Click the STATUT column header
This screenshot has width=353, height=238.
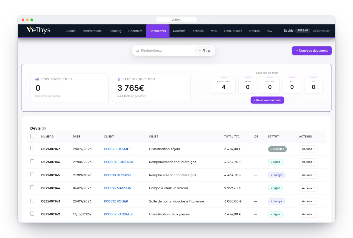[273, 137]
